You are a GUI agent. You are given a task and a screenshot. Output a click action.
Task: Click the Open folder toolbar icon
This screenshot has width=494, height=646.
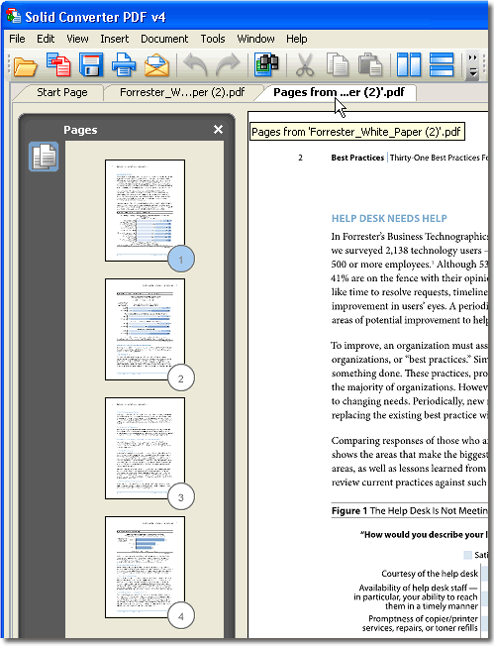pos(25,66)
